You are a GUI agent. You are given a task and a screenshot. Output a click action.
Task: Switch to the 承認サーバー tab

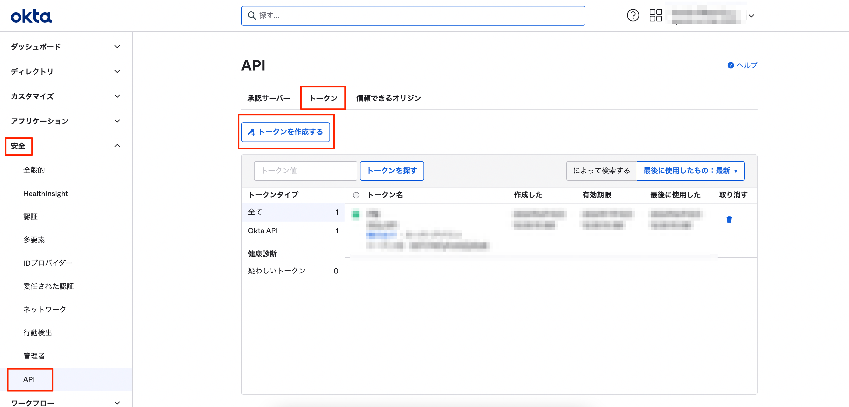[x=269, y=98]
